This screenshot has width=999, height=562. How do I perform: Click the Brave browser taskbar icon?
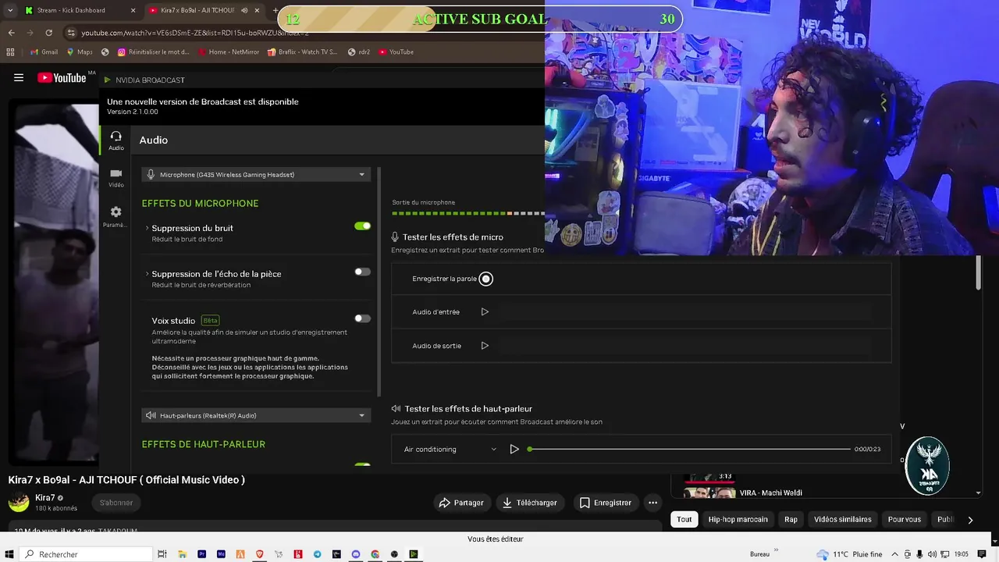(260, 554)
